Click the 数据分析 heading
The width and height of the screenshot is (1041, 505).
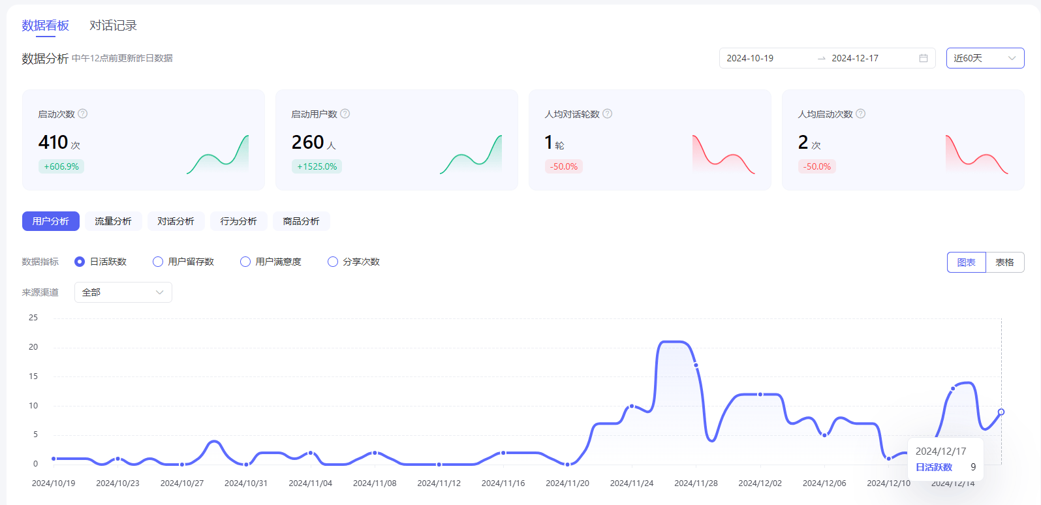[45, 58]
